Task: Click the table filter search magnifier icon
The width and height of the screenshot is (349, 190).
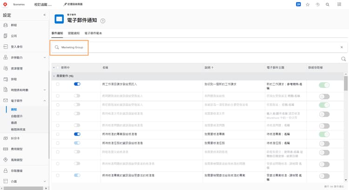Action: tap(343, 59)
